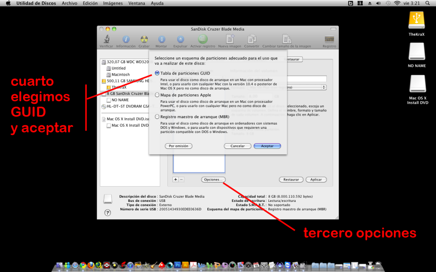Viewport: 436px width, 272px height.
Task: Click the Activar registro toolbar icon
Action: tap(203, 39)
